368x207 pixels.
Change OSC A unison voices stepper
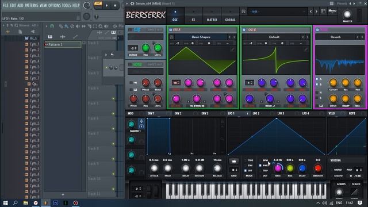coord(176,83)
